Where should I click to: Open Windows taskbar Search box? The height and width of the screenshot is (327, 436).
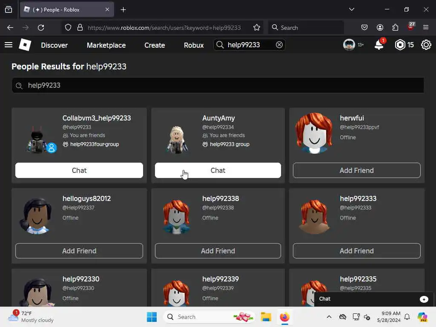209,317
